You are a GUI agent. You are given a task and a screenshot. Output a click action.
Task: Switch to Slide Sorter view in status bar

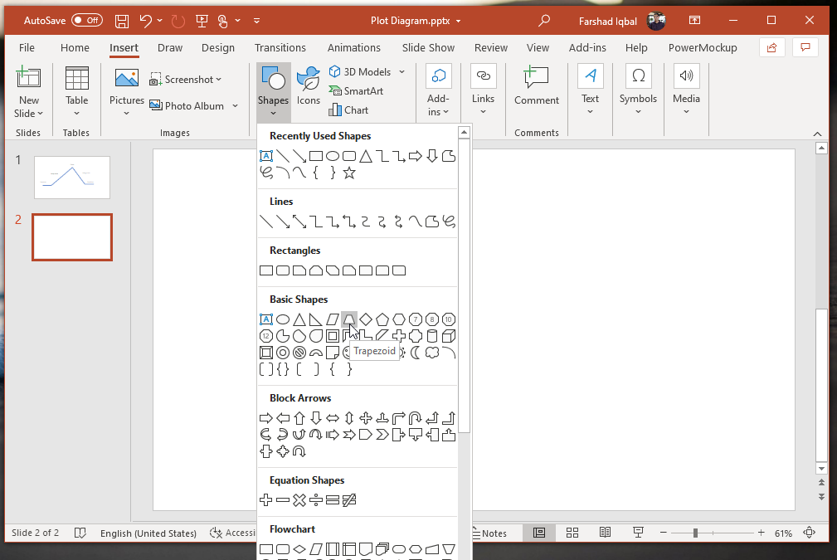click(x=572, y=533)
